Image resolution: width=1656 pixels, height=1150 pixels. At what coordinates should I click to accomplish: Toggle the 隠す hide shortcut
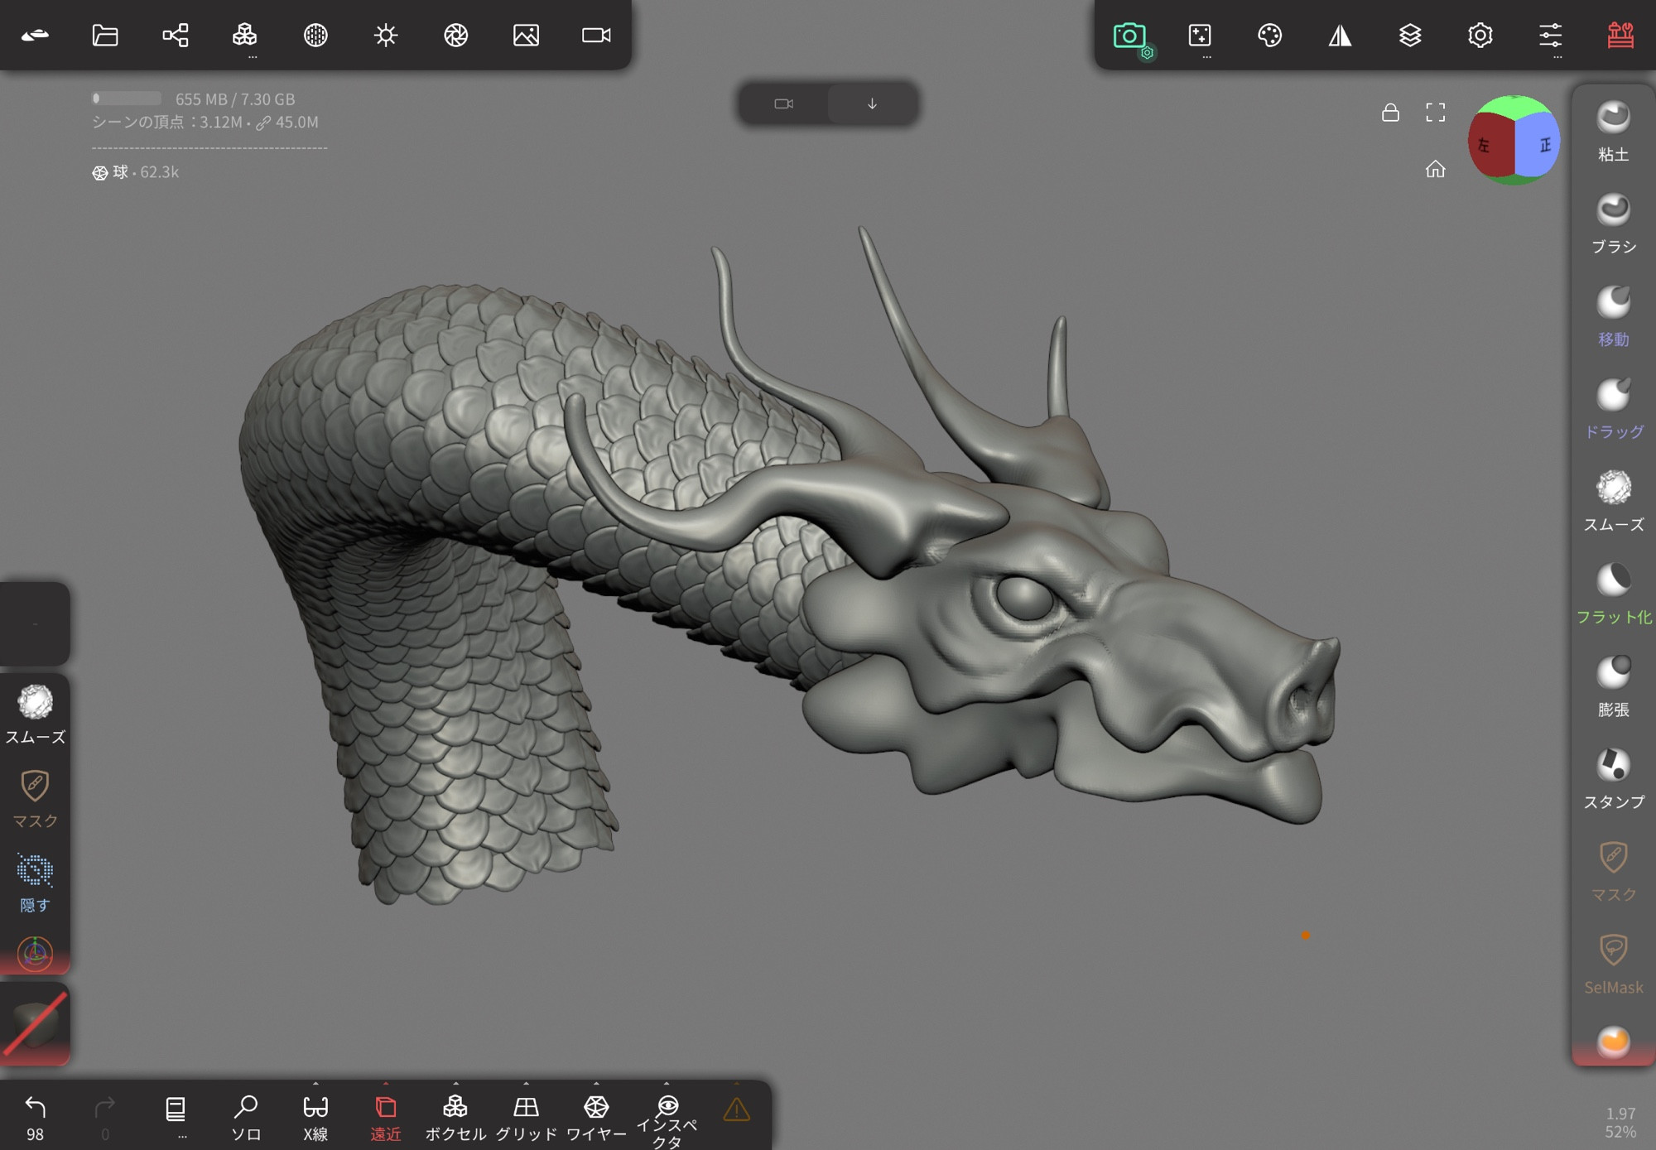pos(35,883)
